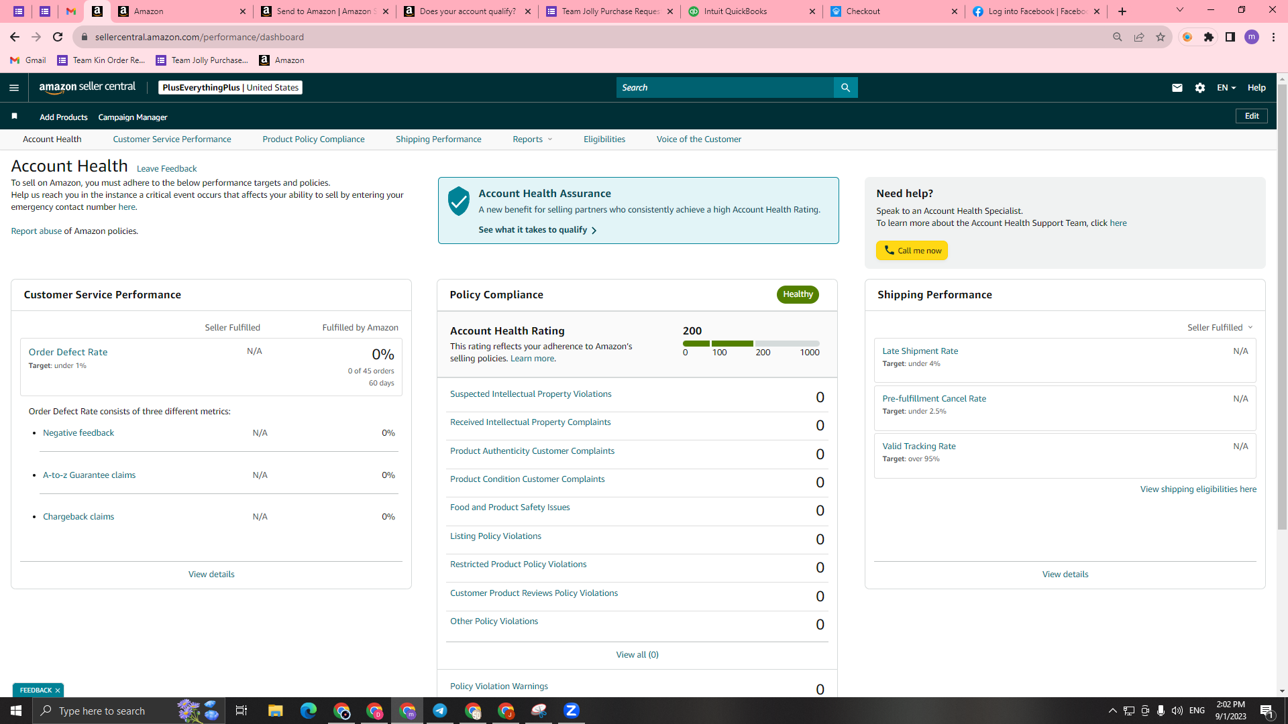Click the search magnifier button

coord(845,88)
